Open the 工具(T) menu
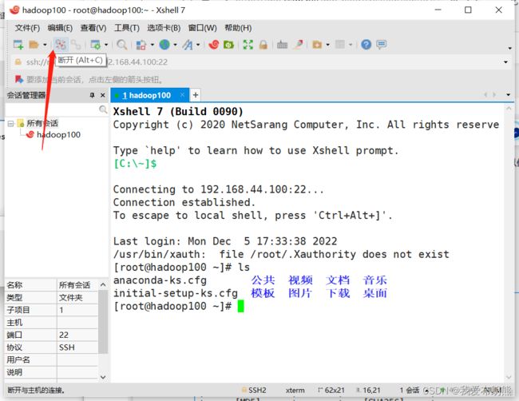 point(127,28)
